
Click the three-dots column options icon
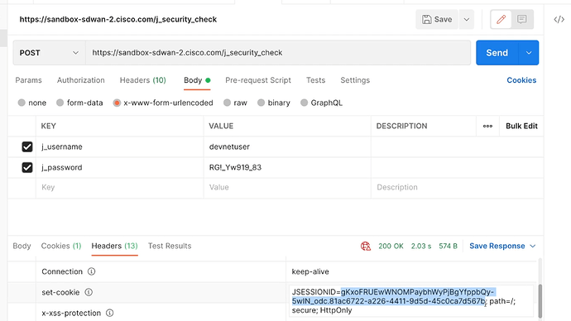487,126
